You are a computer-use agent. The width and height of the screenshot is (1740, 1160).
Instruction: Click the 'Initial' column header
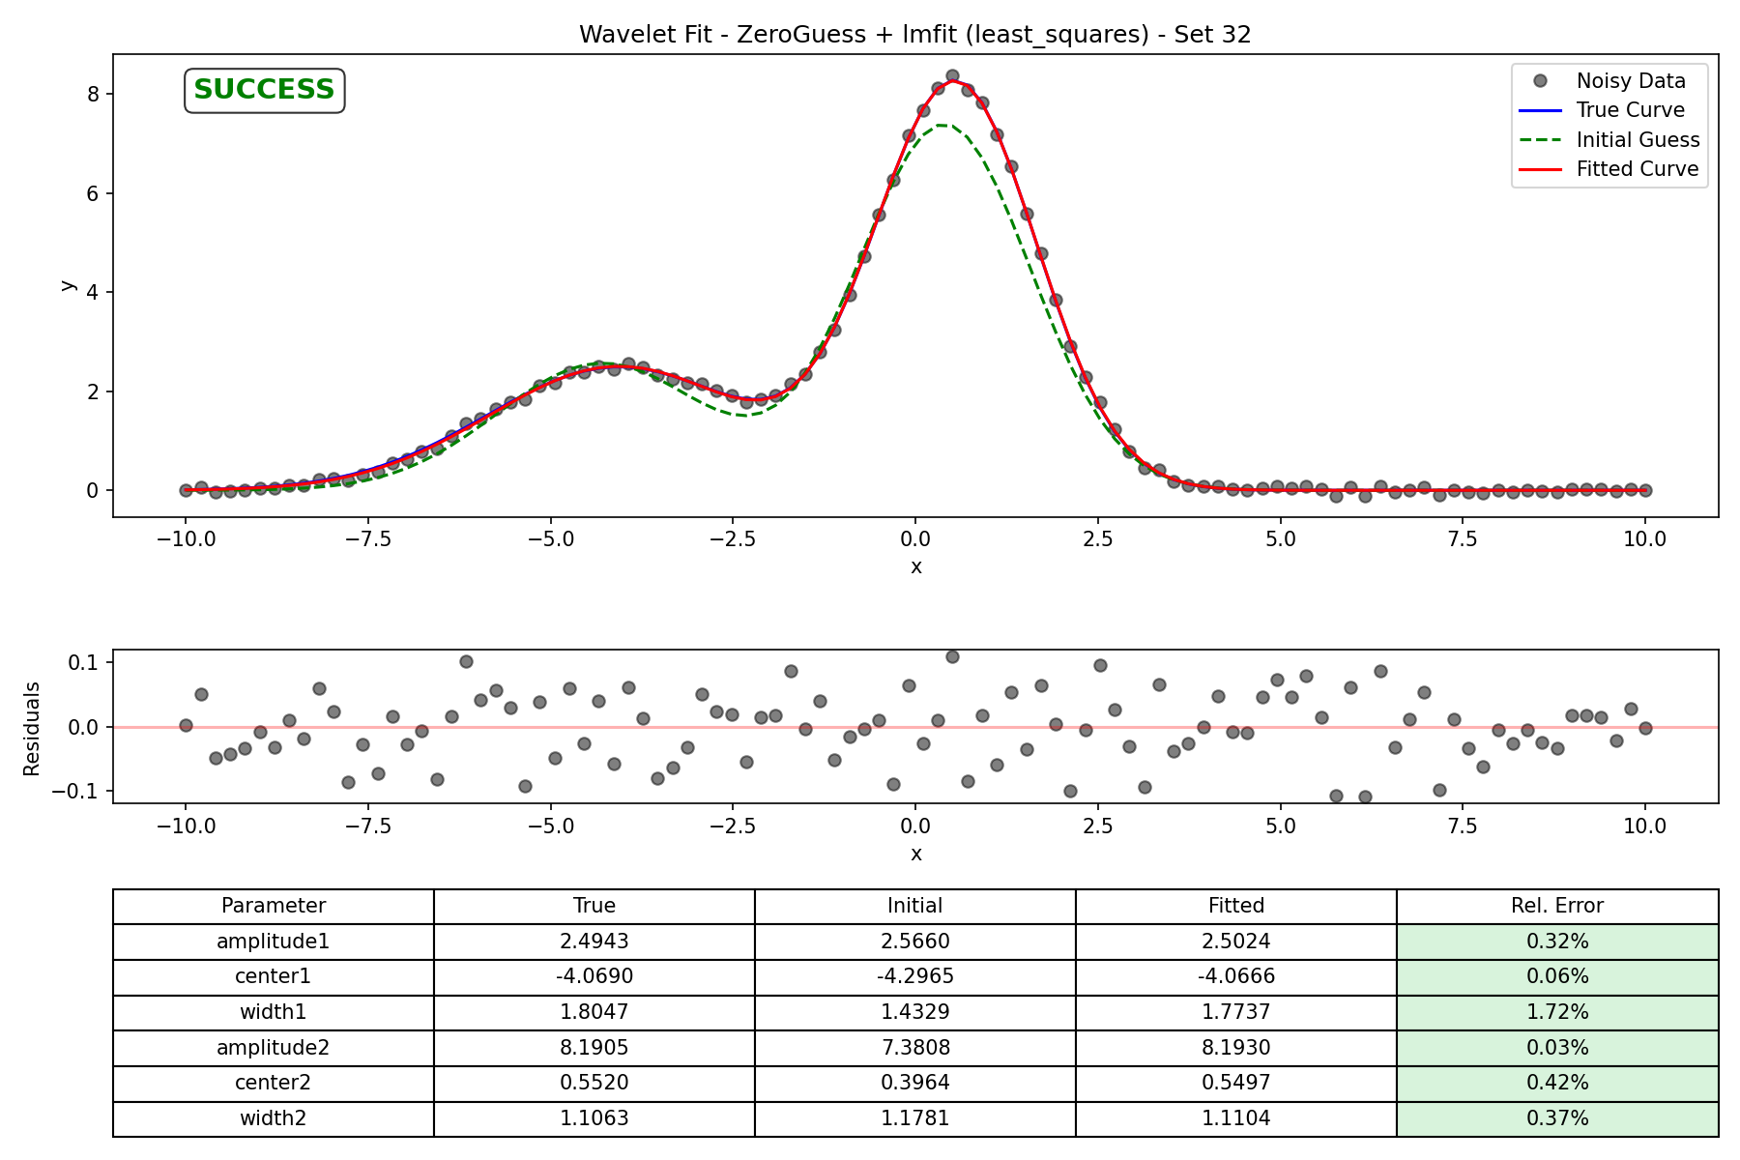(915, 906)
